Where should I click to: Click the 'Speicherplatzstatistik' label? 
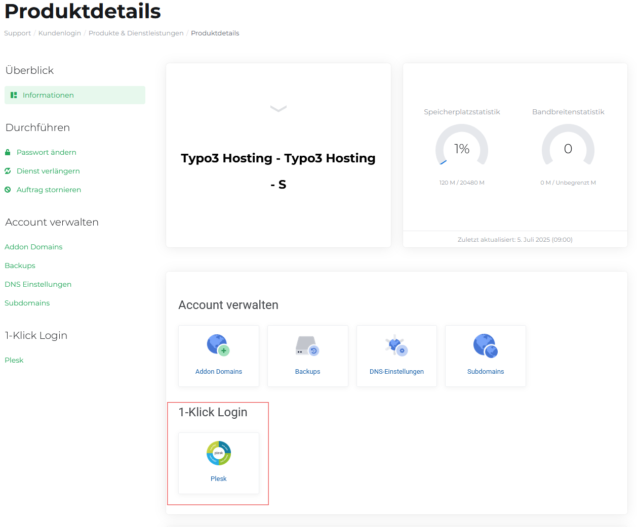tap(462, 112)
